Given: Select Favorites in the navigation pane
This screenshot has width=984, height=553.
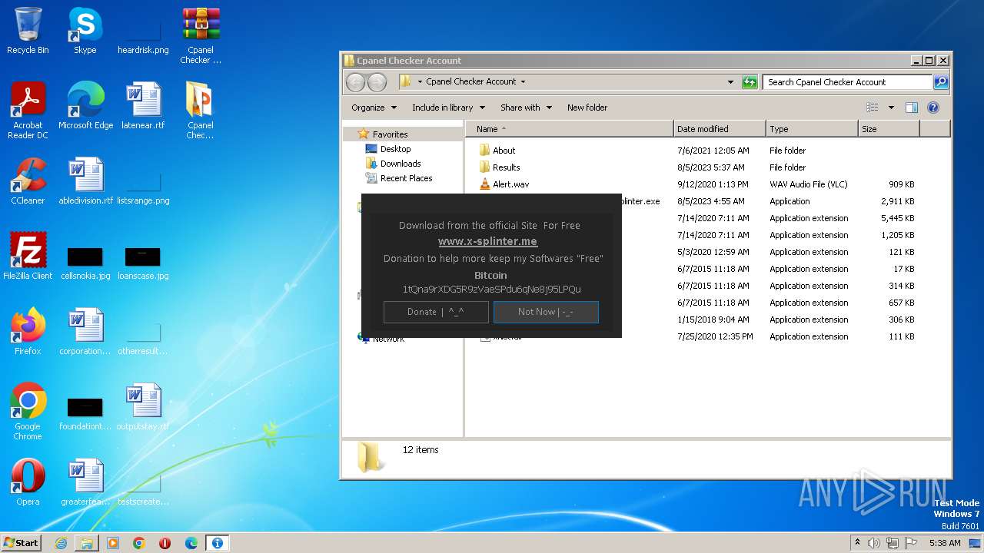Looking at the screenshot, I should (x=390, y=134).
